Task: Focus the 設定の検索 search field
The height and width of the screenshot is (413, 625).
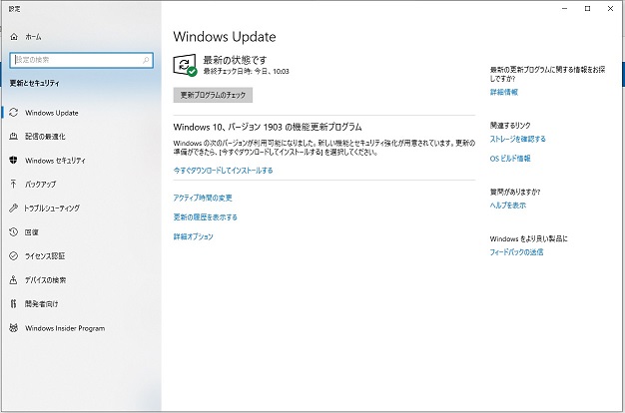Action: click(81, 60)
